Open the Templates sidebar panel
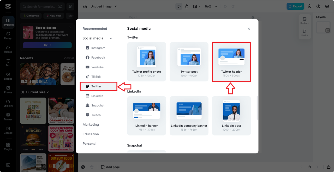The image size is (334, 172). (x=8, y=22)
